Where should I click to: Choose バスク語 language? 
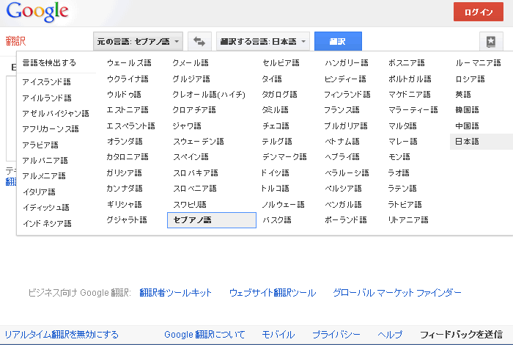[277, 219]
